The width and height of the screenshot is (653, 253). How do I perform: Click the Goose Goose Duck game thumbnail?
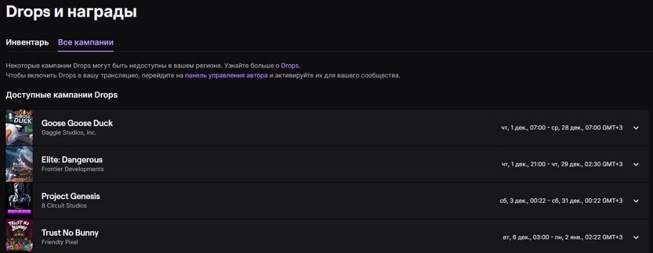pyautogui.click(x=19, y=127)
